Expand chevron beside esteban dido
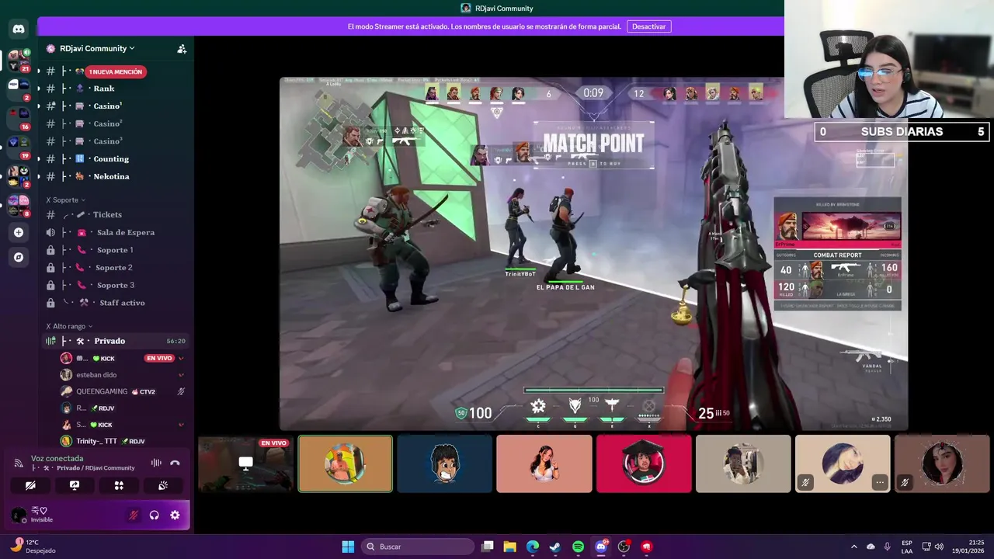Screen dimensions: 994x559 click(x=181, y=375)
